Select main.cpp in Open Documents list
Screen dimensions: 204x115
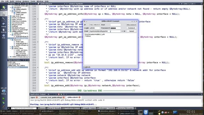(11, 62)
